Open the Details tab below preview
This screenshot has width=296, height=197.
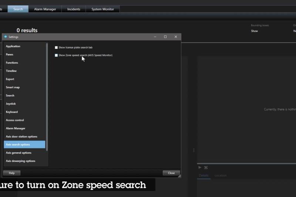(204, 176)
